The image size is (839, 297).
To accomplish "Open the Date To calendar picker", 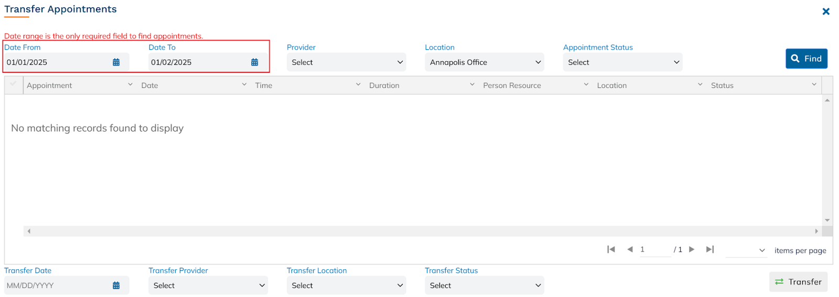I will (x=254, y=62).
